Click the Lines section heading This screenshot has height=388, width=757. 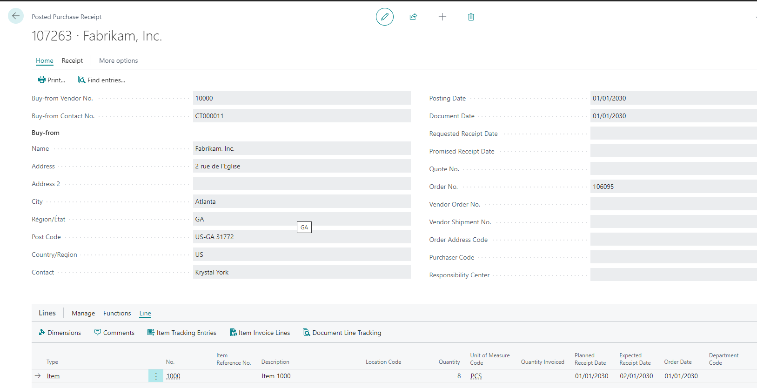click(47, 313)
